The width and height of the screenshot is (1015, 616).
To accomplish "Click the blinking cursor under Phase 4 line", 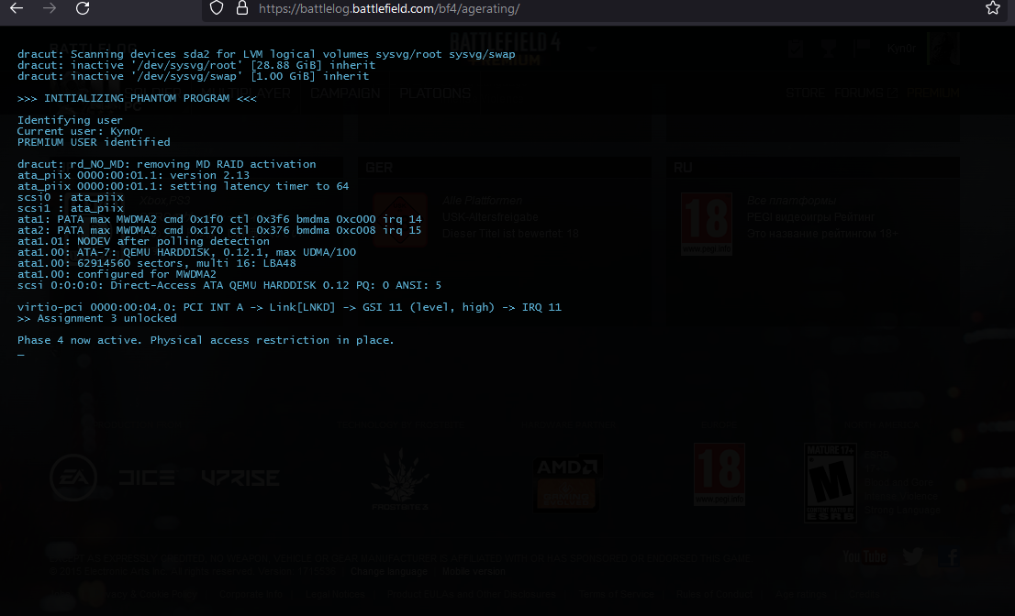I will [x=21, y=354].
